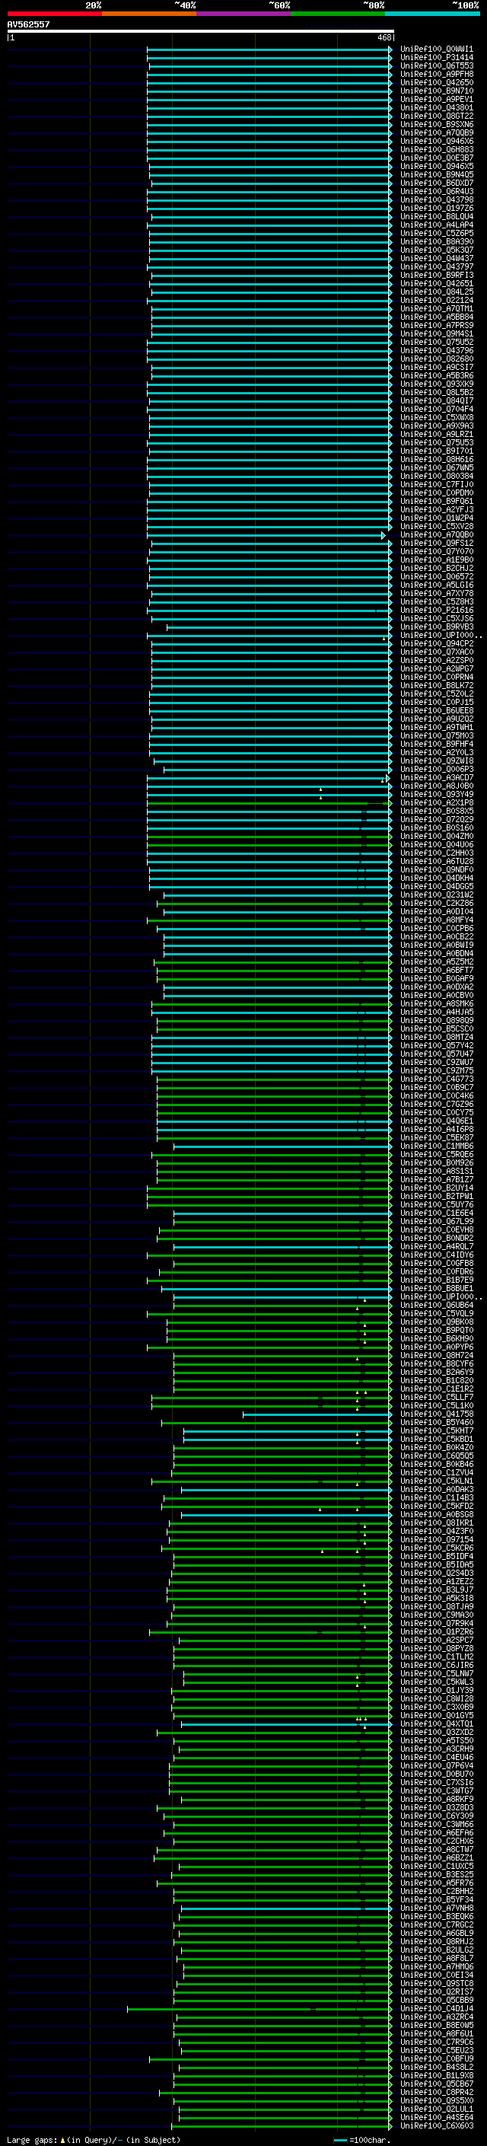
Task: Select the UniRef100_Q4W437 label
Action: pyautogui.click(x=437, y=258)
